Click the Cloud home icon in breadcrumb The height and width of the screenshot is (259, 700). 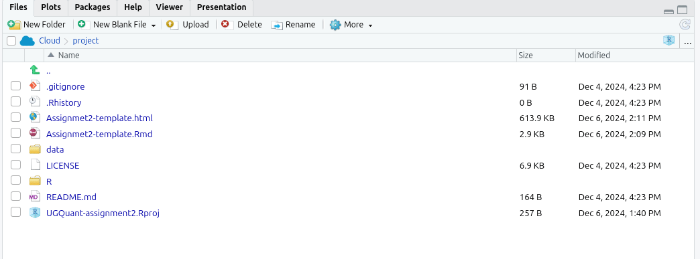[27, 41]
